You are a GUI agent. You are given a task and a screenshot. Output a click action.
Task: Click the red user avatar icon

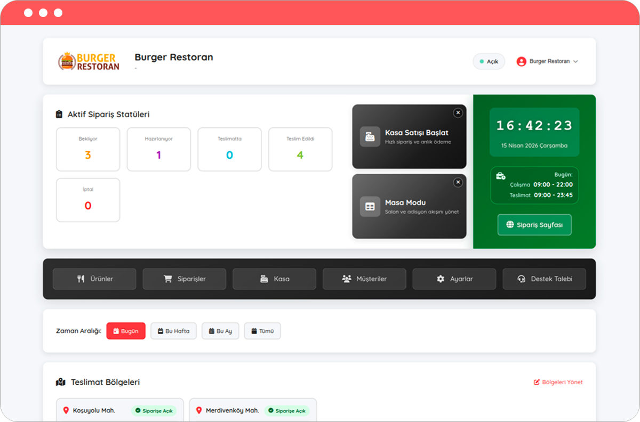(521, 61)
